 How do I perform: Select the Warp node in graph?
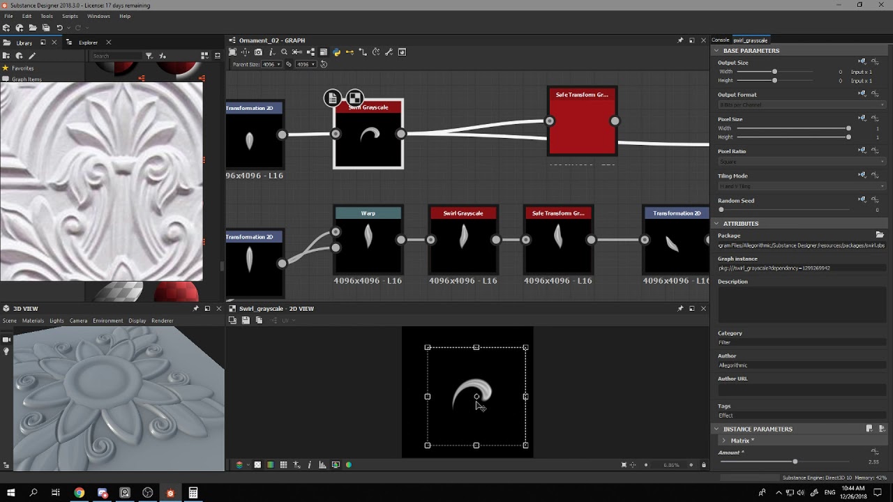point(368,241)
